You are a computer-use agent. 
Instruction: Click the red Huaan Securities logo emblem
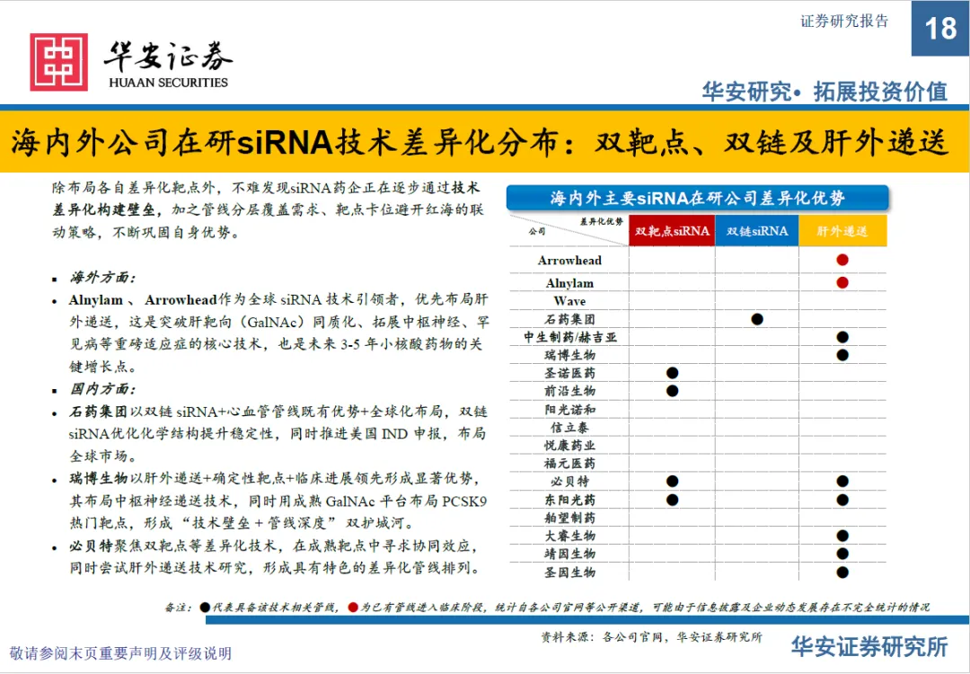(58, 62)
